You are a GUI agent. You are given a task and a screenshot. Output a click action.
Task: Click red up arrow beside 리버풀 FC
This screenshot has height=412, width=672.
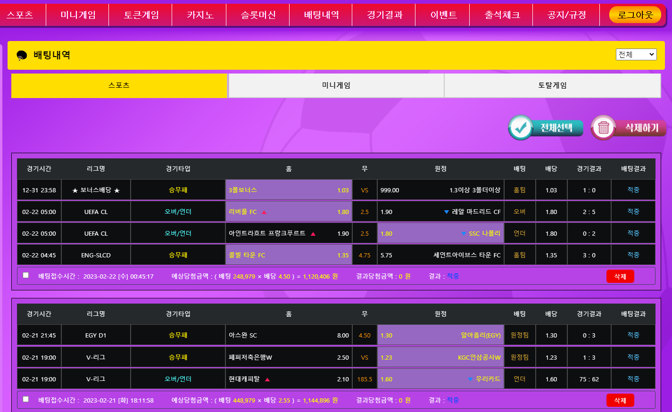coord(264,212)
